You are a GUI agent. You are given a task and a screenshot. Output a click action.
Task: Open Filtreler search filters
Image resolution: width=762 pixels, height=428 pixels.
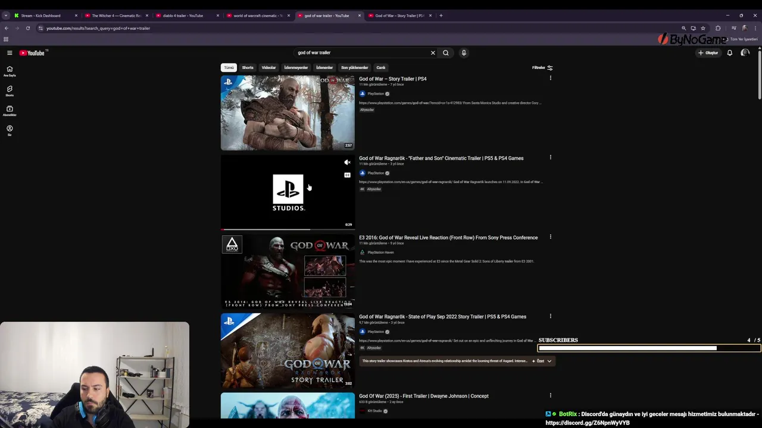click(542, 68)
